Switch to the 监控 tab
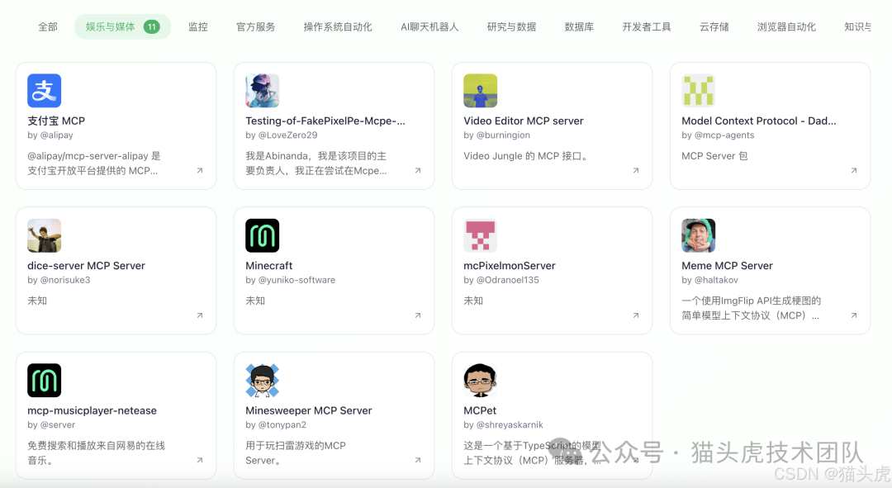The image size is (892, 488). point(198,26)
